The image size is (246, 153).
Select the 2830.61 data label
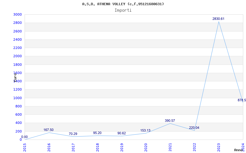tap(218, 19)
